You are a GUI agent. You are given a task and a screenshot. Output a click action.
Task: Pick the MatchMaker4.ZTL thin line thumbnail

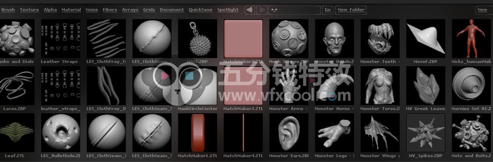tap(243, 133)
